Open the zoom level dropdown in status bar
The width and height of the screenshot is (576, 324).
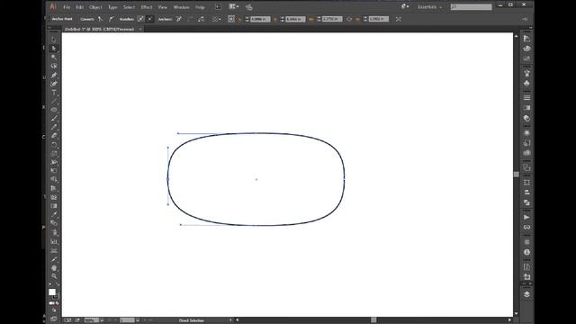[x=102, y=320]
